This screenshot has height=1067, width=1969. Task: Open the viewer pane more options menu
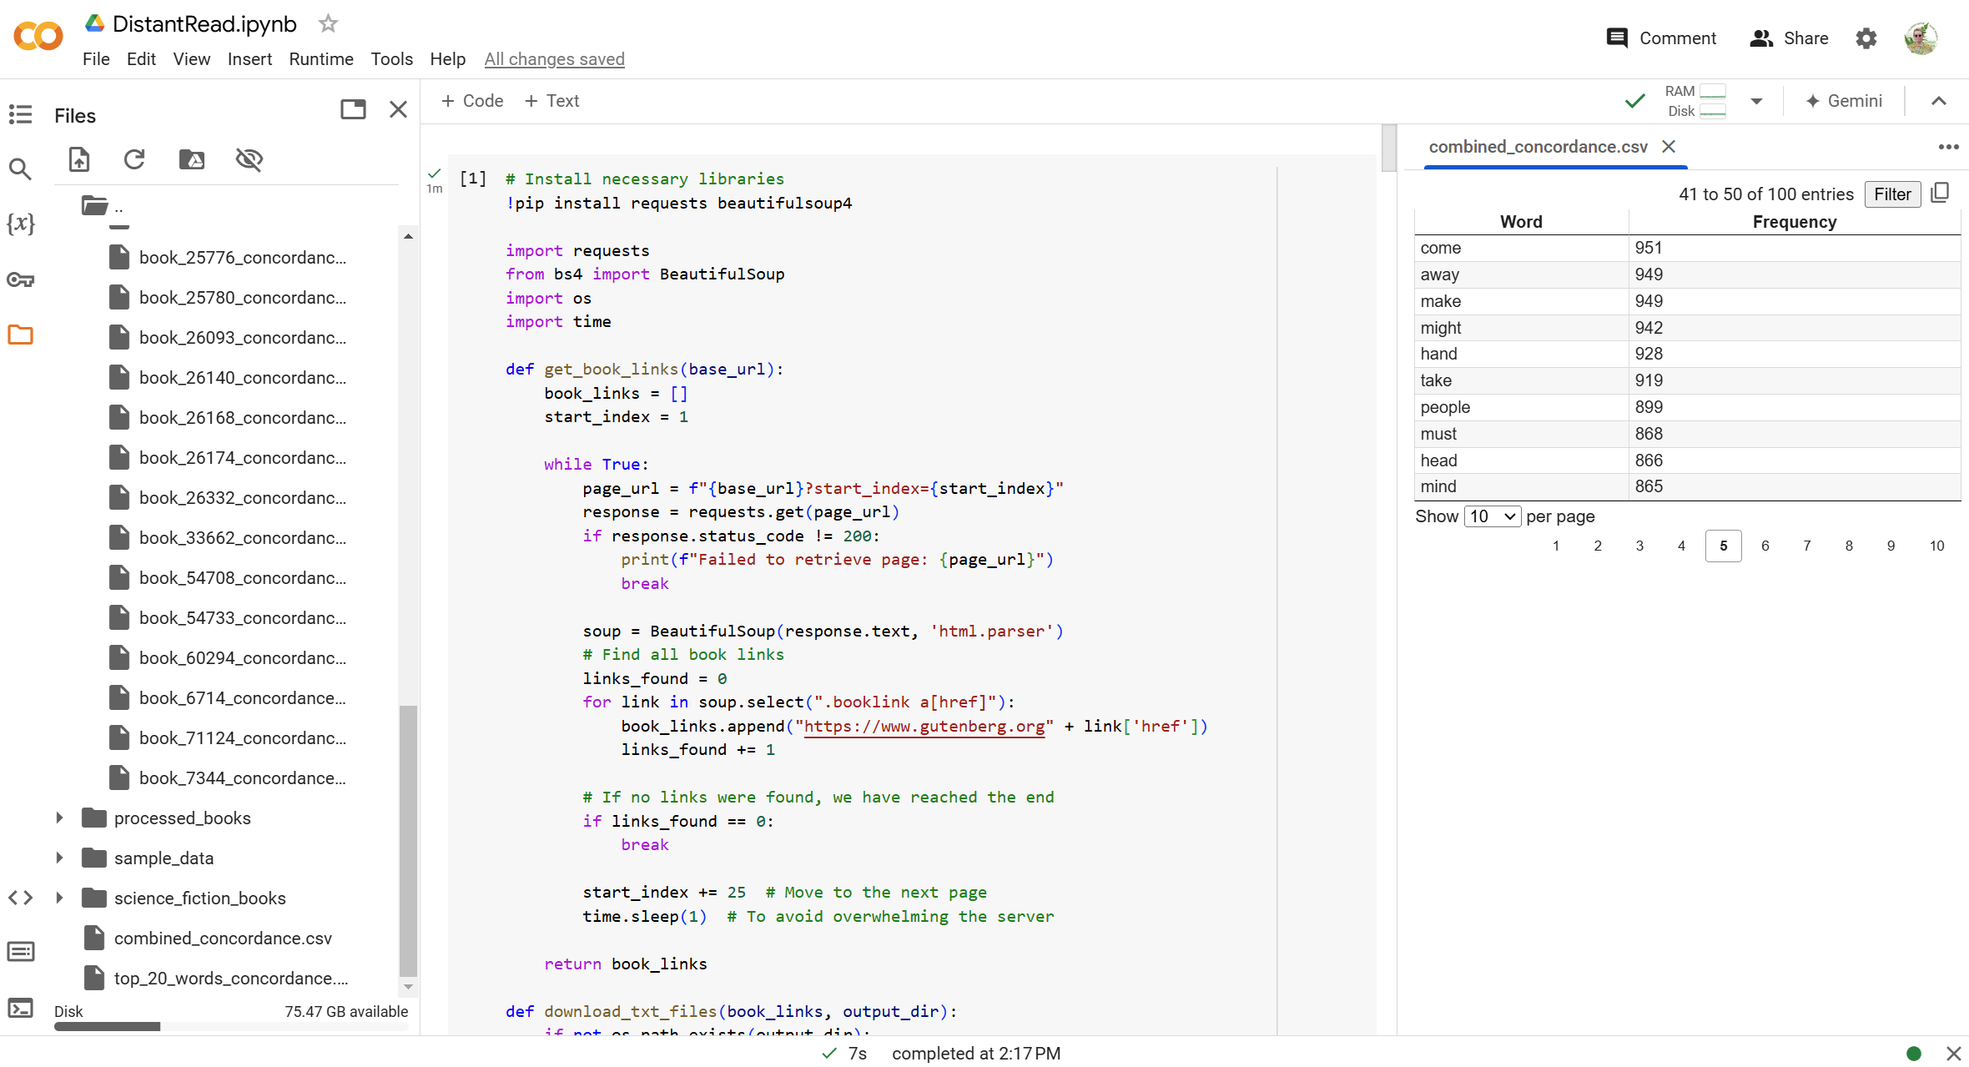(1948, 147)
